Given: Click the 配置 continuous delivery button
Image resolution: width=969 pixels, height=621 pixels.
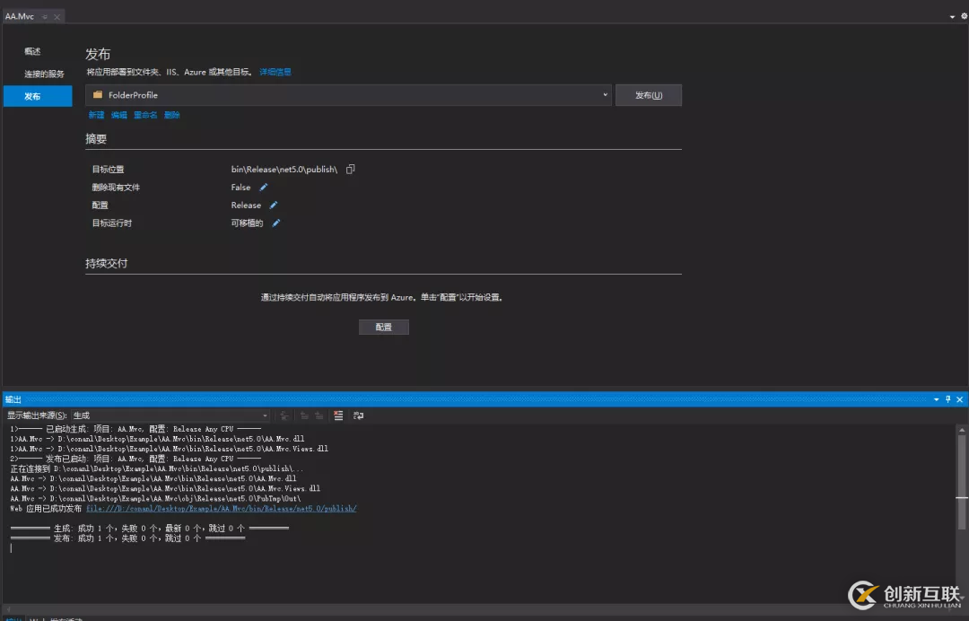Looking at the screenshot, I should 384,327.
